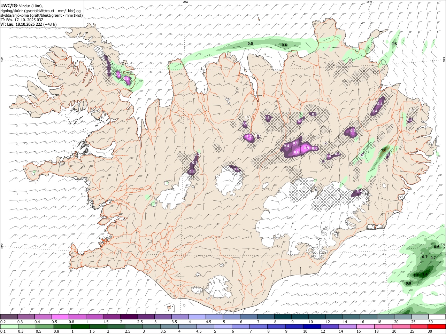Click the '0.2' label on the upper legend scale
Viewport: 446px width, 334px height.
point(3,322)
